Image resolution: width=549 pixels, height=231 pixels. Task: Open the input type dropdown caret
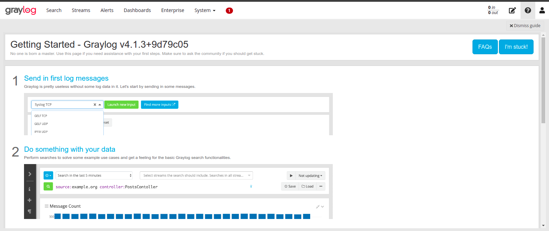tap(100, 105)
